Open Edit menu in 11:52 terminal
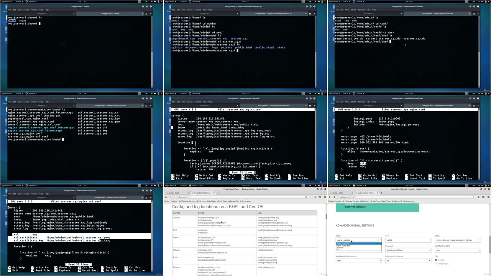This screenshot has width=491, height=276. click(178, 10)
